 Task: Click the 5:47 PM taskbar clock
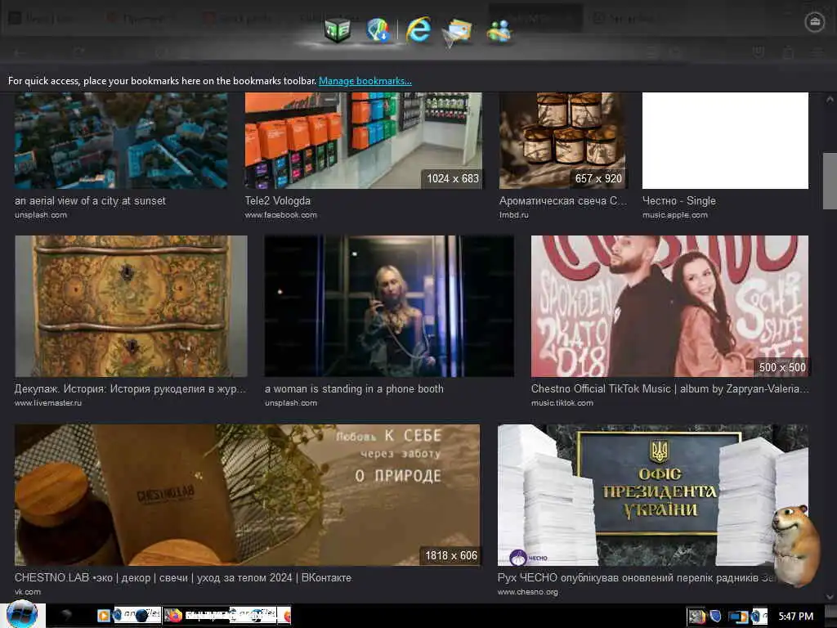point(795,617)
